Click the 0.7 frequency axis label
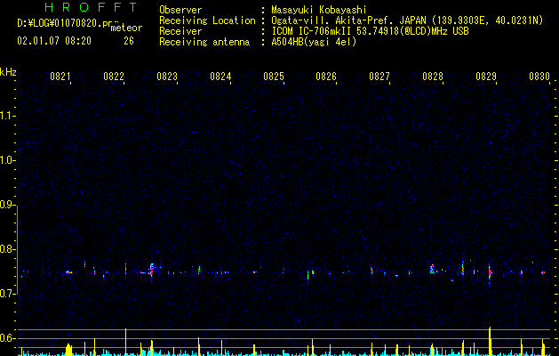 tap(7, 294)
